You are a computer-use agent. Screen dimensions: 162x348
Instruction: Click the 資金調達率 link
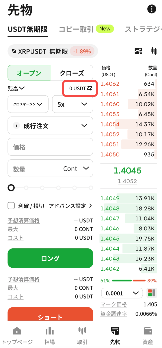(114, 314)
